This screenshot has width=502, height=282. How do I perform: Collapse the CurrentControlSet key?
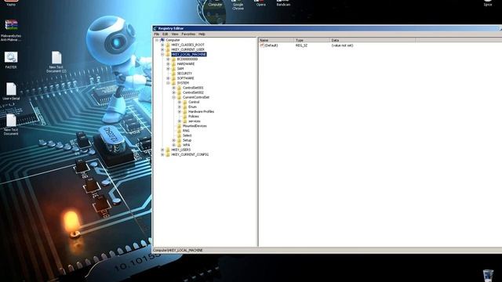pyautogui.click(x=174, y=97)
